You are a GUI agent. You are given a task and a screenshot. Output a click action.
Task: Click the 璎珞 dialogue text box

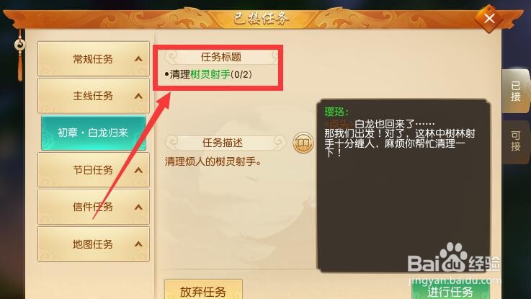(x=403, y=186)
